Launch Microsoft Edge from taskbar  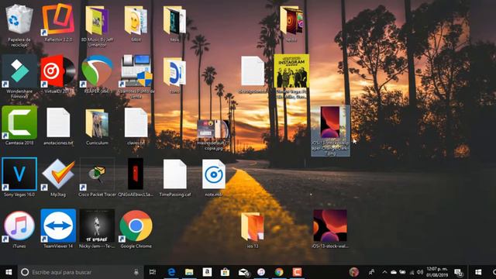(x=171, y=272)
